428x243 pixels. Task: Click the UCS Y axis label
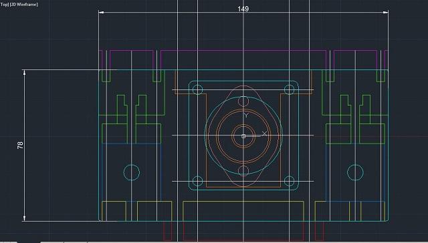click(x=246, y=115)
